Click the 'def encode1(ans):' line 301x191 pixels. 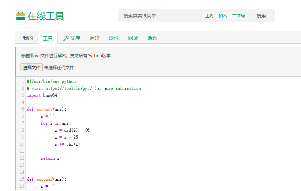tap(47, 109)
